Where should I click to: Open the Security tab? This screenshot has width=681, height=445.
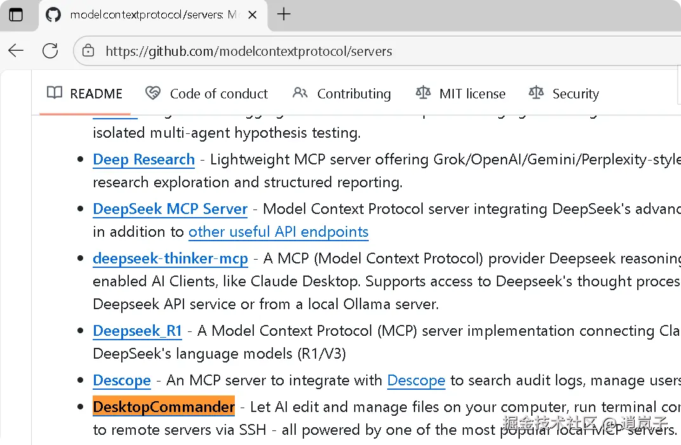point(564,94)
